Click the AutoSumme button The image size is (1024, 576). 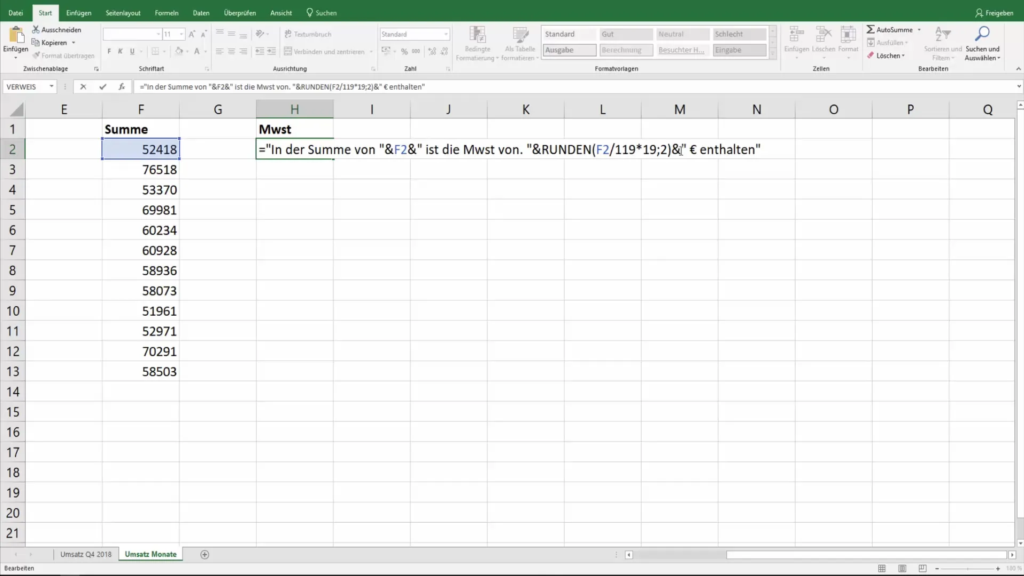890,30
